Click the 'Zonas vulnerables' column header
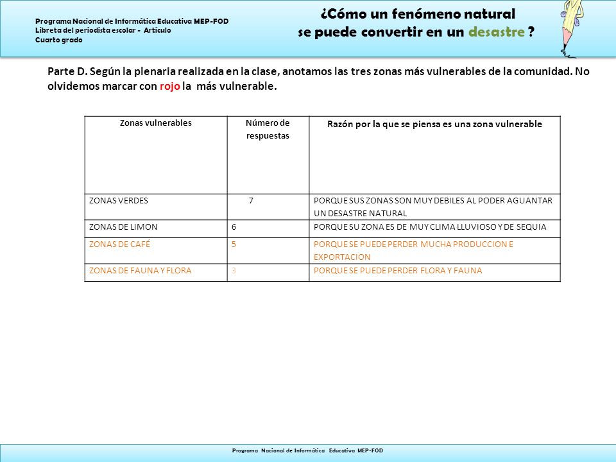Image resolution: width=616 pixels, height=462 pixels. pyautogui.click(x=156, y=155)
